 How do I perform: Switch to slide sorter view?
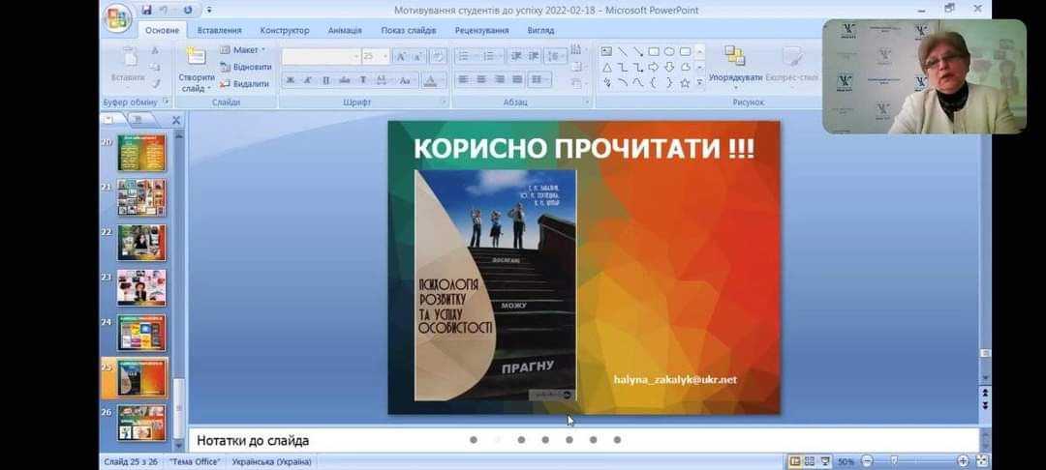point(810,461)
